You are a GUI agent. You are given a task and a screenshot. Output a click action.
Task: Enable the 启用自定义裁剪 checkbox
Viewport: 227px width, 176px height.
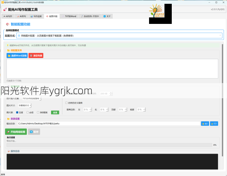pyautogui.click(x=67, y=103)
